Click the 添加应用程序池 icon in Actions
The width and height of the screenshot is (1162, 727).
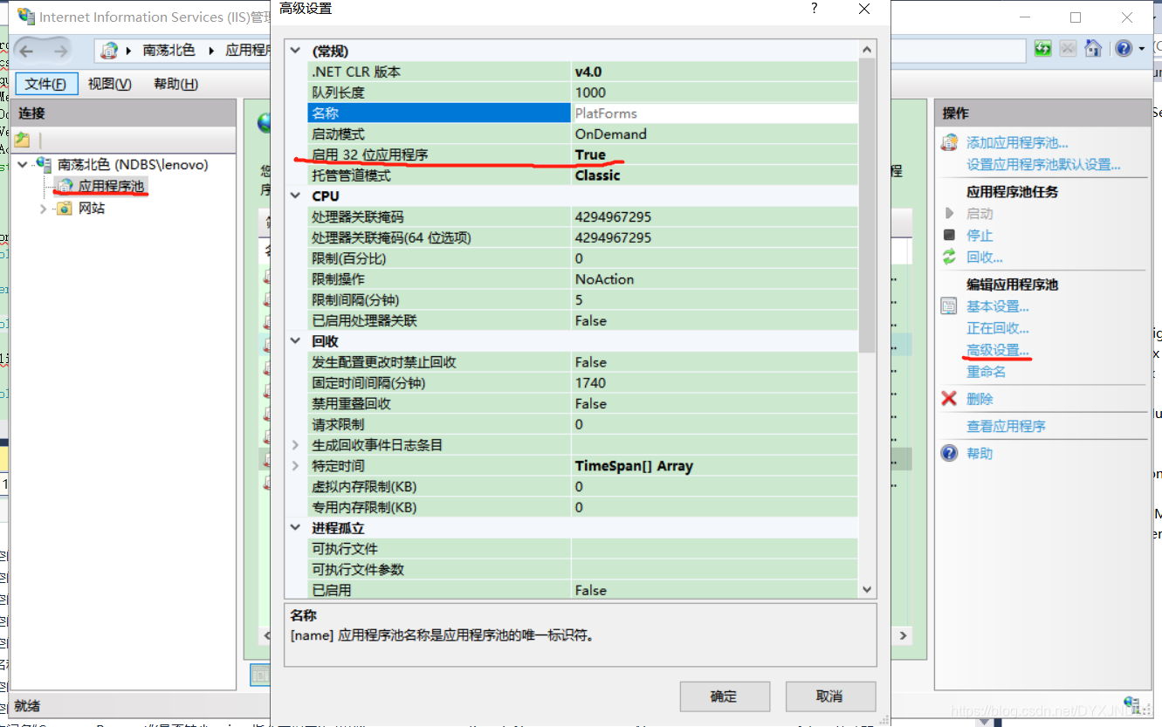(x=949, y=142)
